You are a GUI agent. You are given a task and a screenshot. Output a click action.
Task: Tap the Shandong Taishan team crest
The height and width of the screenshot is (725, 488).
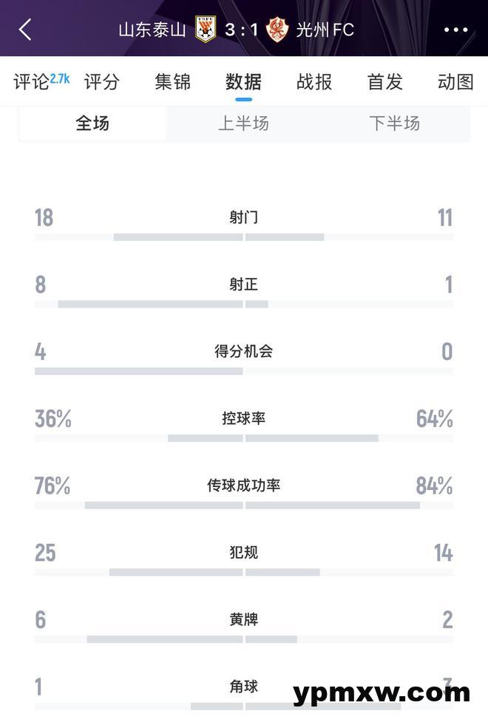point(206,30)
